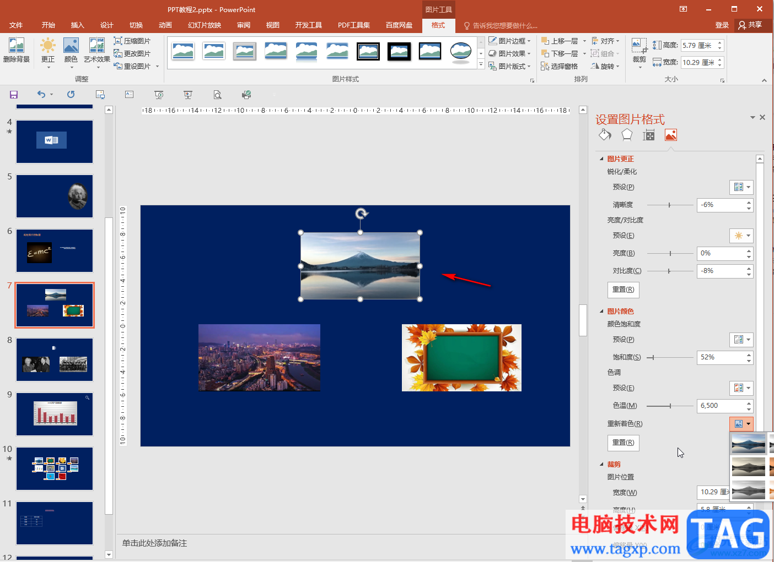Select the chalkboard with leaves picture

pos(461,358)
